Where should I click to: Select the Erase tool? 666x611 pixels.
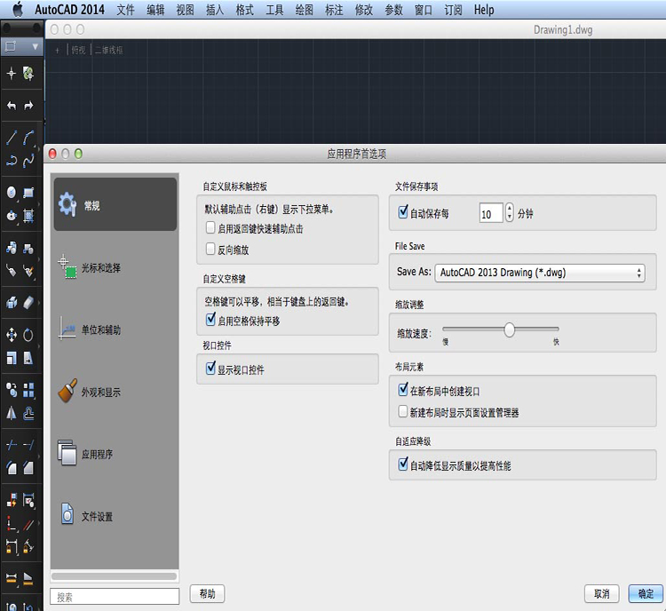pyautogui.click(x=28, y=303)
